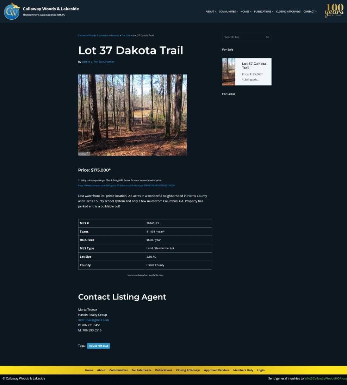Open Members Only footer link
This screenshot has width=347, height=385.
(x=243, y=370)
